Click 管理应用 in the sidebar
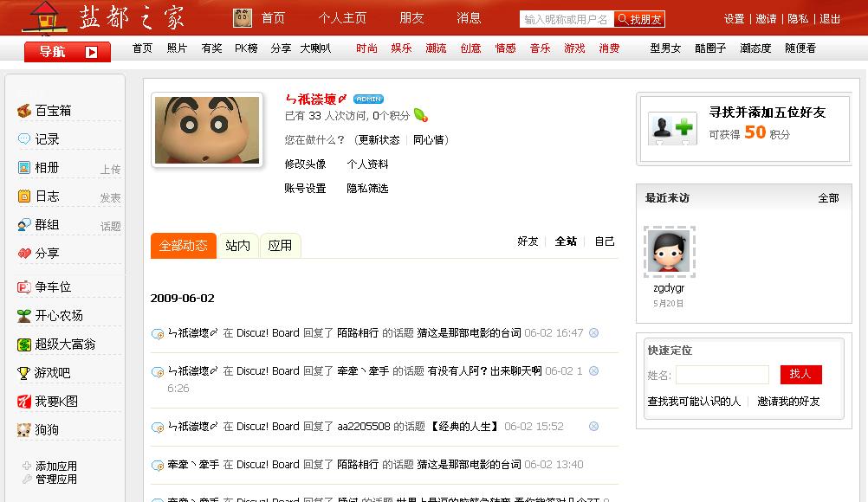868x502 pixels. 56,479
